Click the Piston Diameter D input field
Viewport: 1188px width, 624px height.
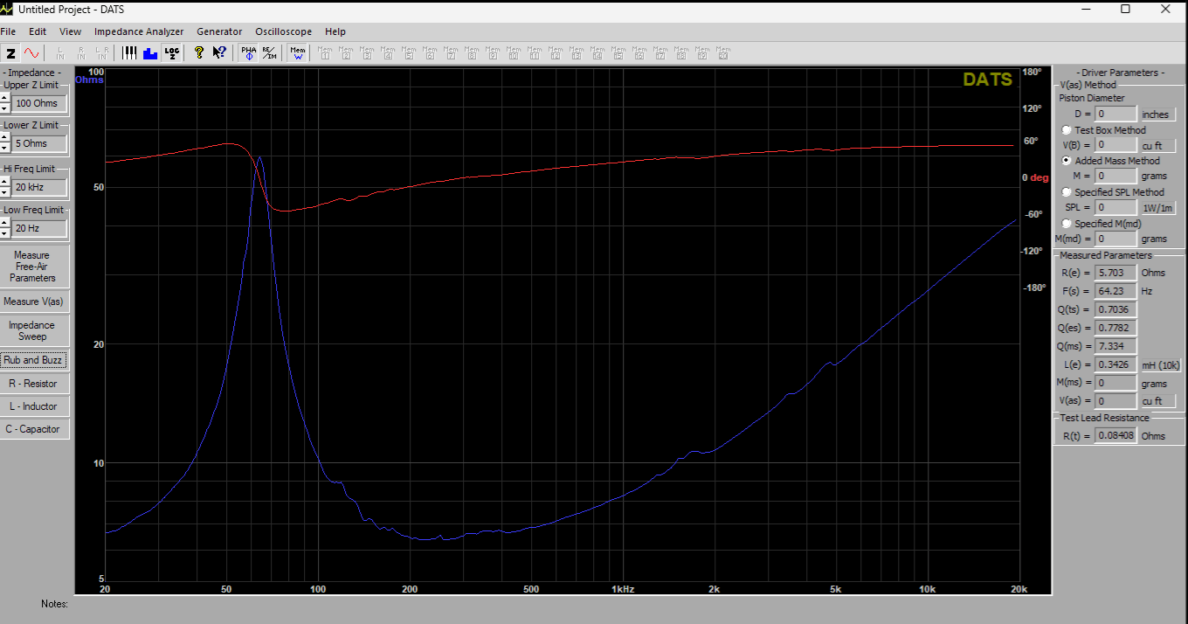pos(1115,114)
